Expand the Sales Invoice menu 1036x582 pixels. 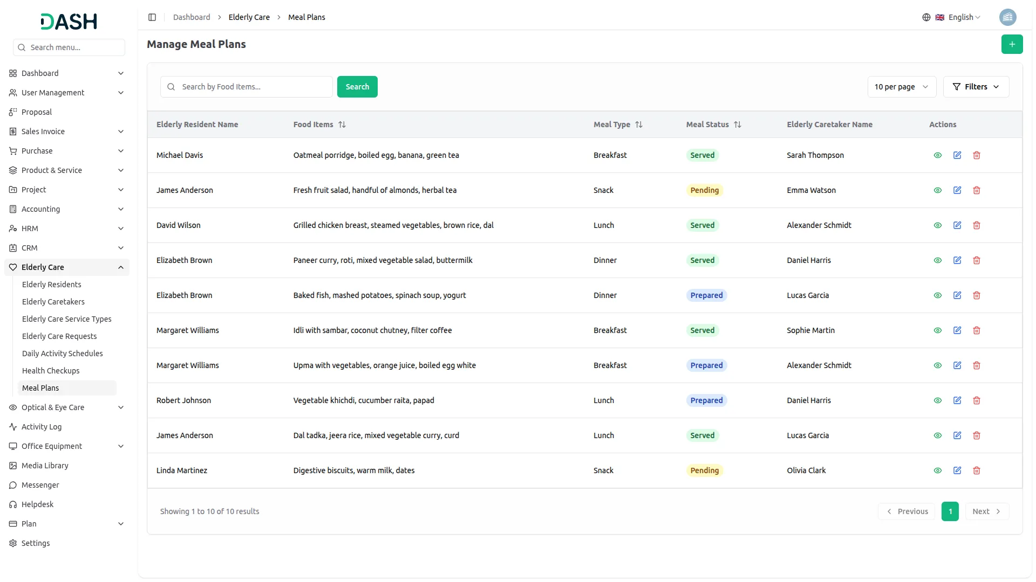(x=67, y=131)
